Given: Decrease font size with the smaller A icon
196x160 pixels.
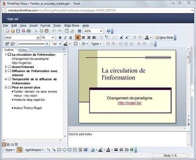Looking at the screenshot, I should tap(127, 37).
